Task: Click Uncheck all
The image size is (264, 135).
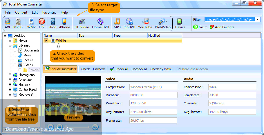Action: point(139,69)
